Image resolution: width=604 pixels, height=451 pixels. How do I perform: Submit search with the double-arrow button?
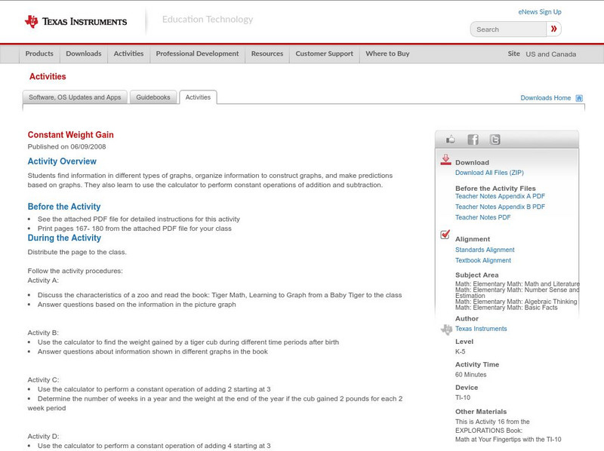pyautogui.click(x=553, y=29)
